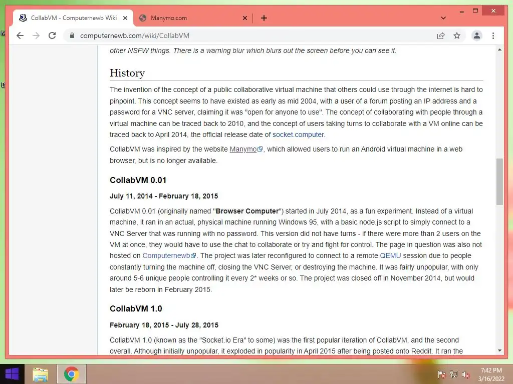The image size is (513, 384).
Task: Click the CollabVM 1.0 heading
Action: point(136,308)
